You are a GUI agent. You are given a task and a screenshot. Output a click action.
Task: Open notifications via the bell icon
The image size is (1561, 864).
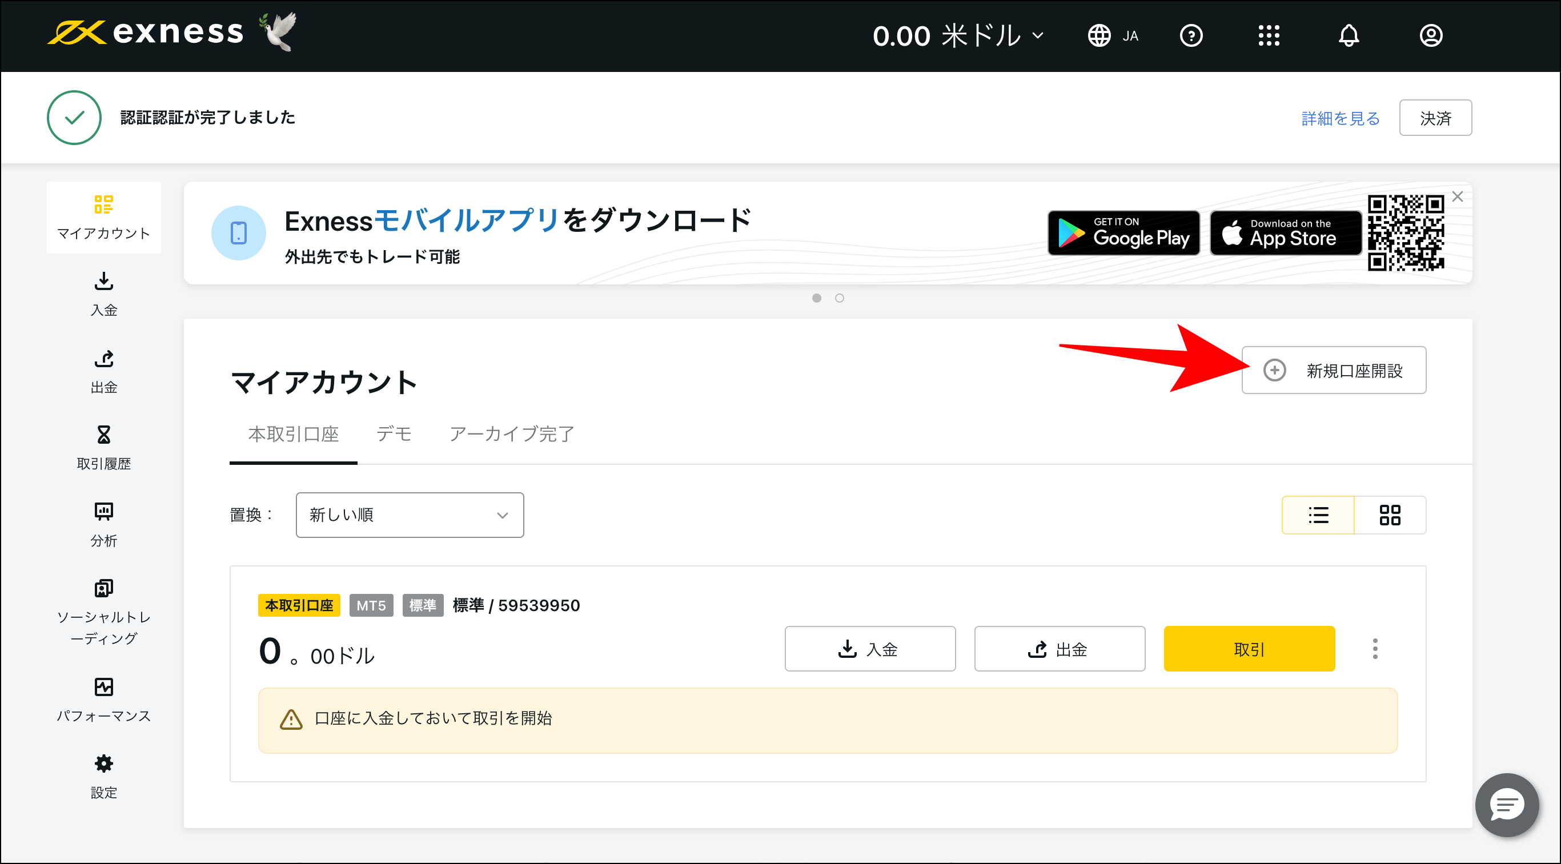tap(1349, 36)
